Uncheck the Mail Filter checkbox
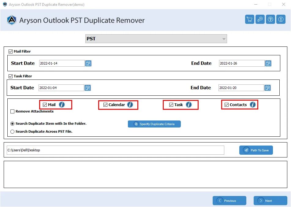Viewport: 291px width, 207px height. [11, 52]
